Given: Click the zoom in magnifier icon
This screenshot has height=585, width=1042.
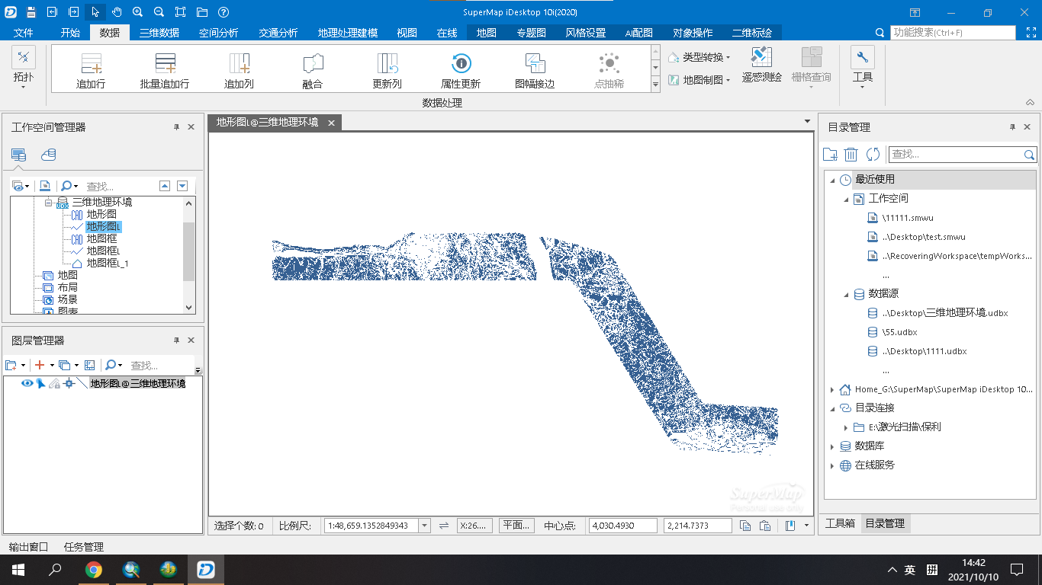Looking at the screenshot, I should pyautogui.click(x=137, y=12).
